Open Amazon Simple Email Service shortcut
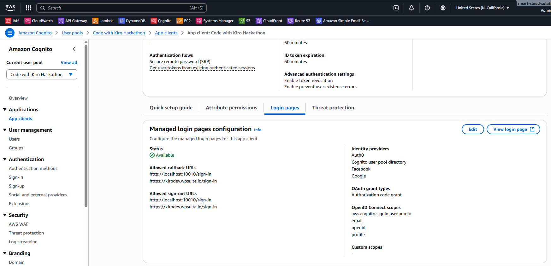This screenshot has width=551, height=266. [x=342, y=21]
